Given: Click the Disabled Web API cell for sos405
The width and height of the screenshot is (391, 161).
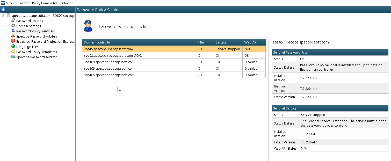Looking at the screenshot, I should pyautogui.click(x=254, y=75).
